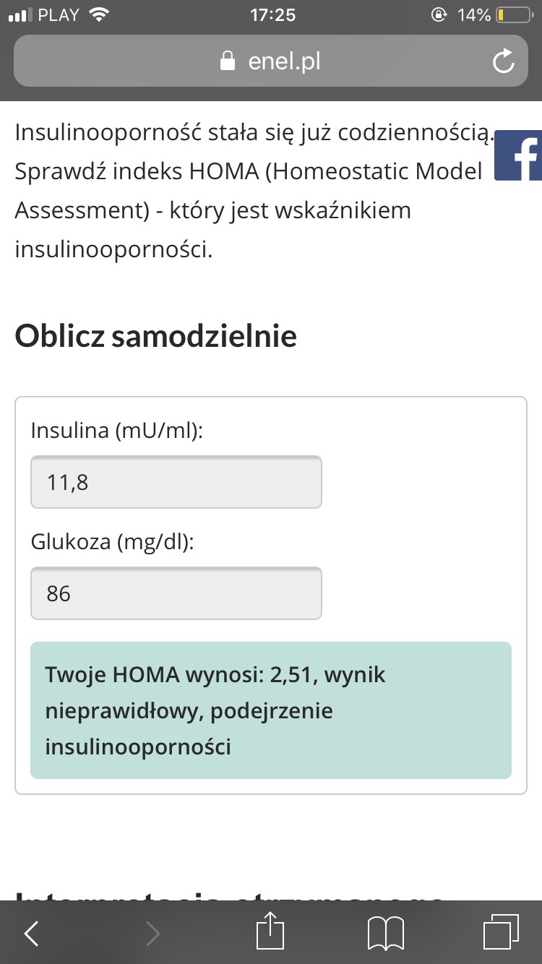The width and height of the screenshot is (542, 964).
Task: Tap the Wi-Fi icon in the status bar
Action: pos(98,14)
